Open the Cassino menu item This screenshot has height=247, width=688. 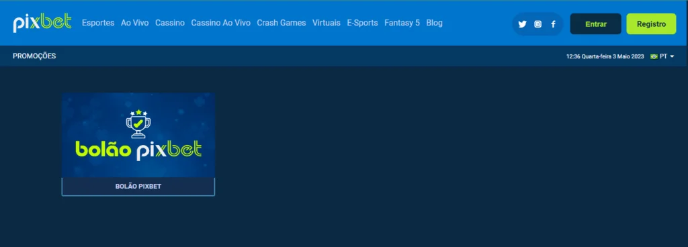tap(170, 23)
